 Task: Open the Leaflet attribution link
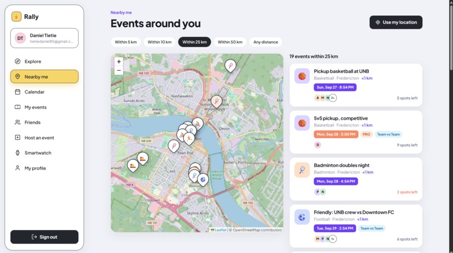click(x=219, y=230)
